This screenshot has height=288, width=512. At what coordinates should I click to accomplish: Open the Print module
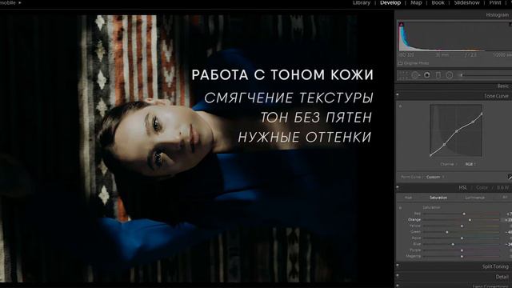coord(495,3)
